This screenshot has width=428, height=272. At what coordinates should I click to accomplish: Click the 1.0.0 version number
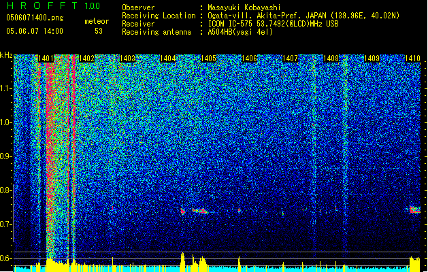[93, 5]
